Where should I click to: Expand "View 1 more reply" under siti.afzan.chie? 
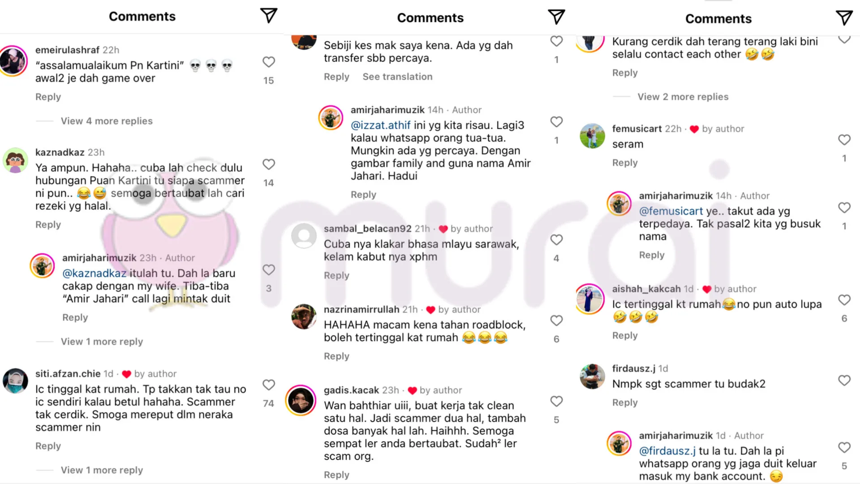coord(102,470)
